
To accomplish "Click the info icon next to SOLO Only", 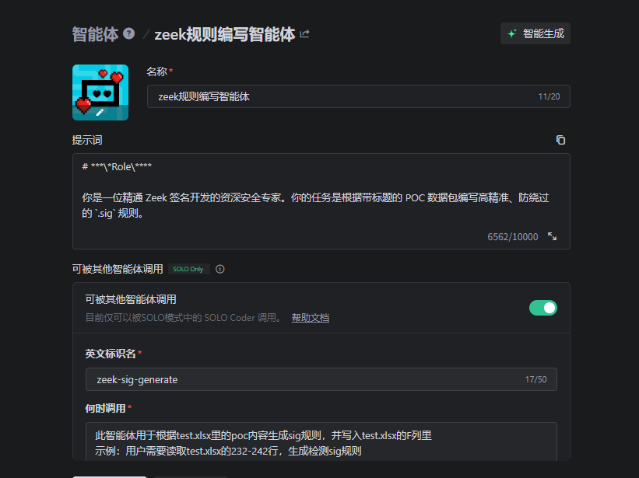I will tap(220, 269).
